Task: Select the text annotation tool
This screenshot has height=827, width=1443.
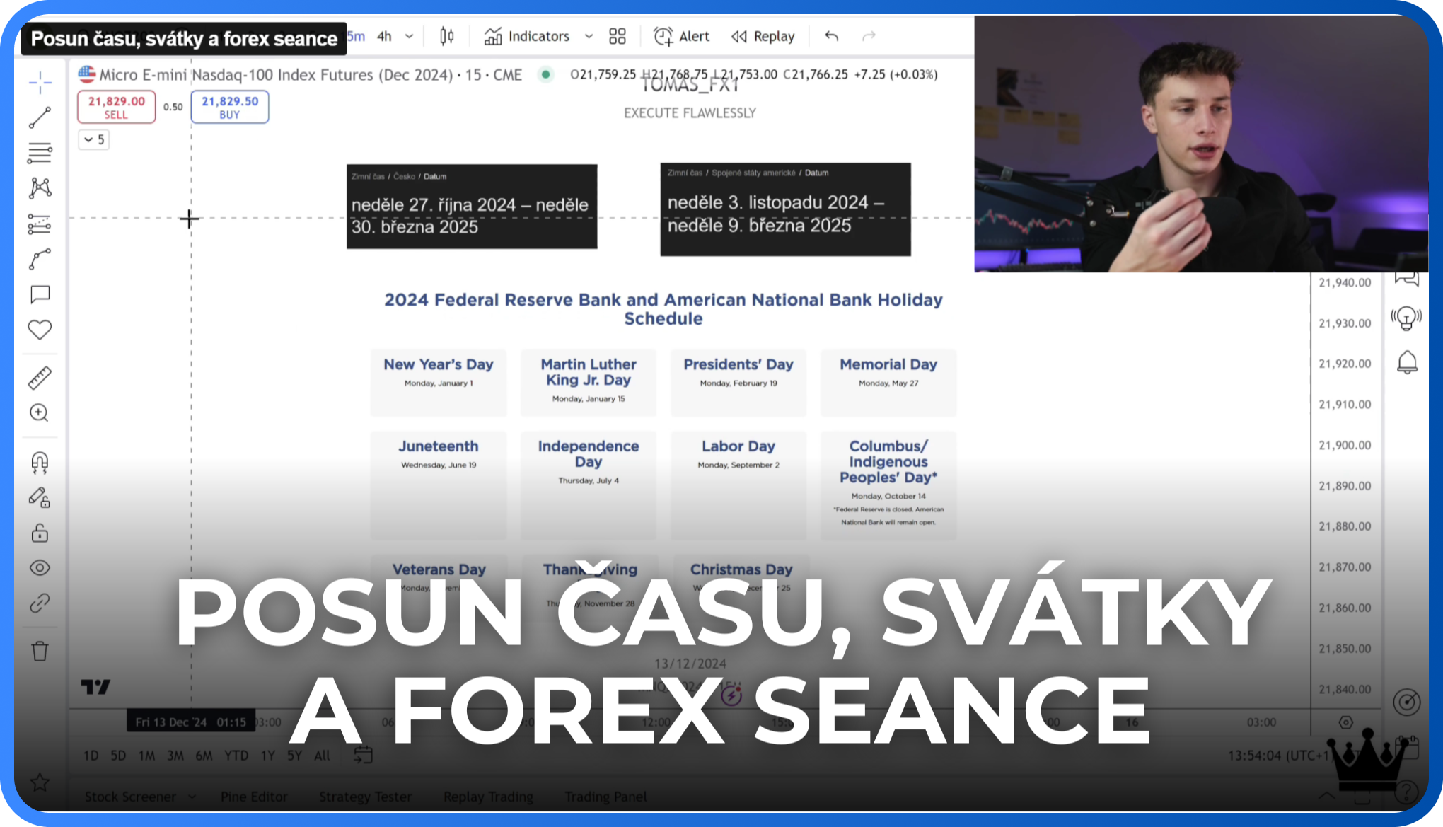Action: click(40, 294)
